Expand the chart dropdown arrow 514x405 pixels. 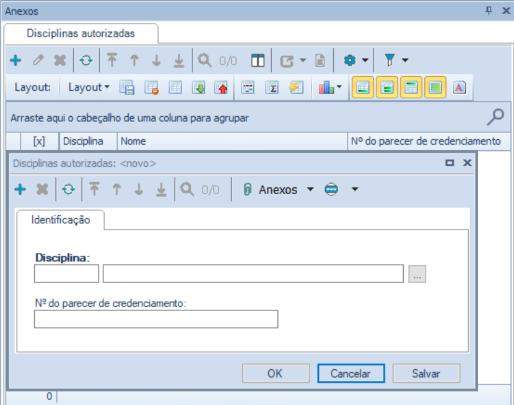(x=339, y=87)
